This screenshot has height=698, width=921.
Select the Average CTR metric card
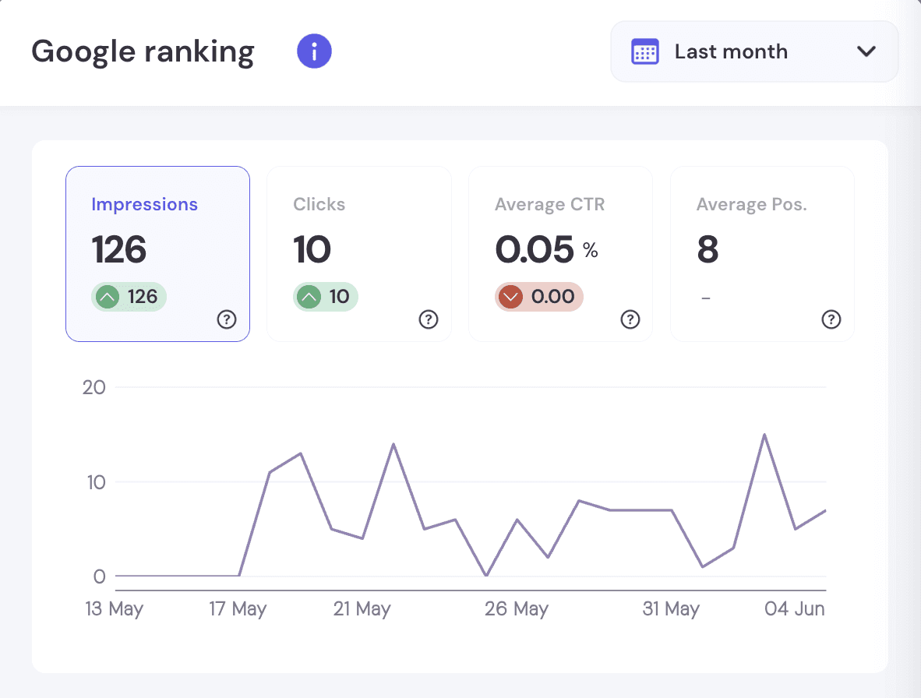point(561,254)
